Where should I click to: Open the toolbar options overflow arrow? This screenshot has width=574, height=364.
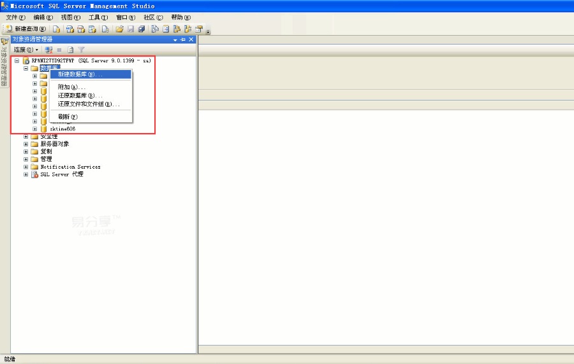tap(209, 32)
